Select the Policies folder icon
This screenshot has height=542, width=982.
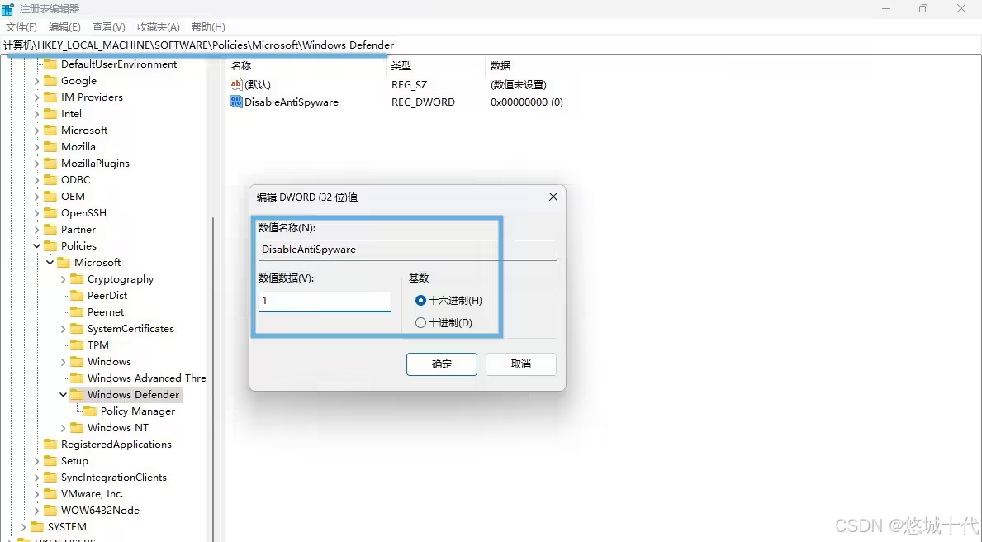click(50, 245)
